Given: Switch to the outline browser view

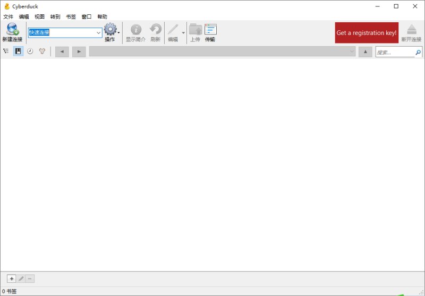Looking at the screenshot, I should pos(6,51).
